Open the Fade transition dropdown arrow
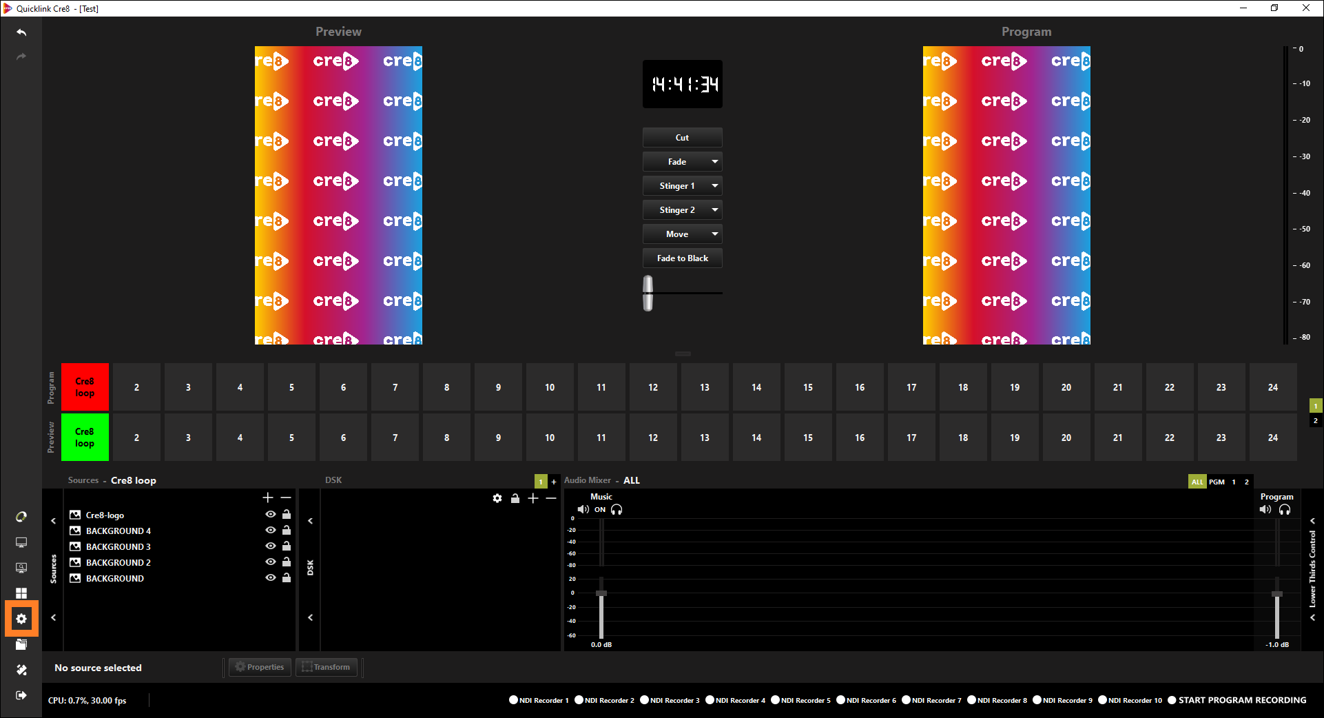This screenshot has height=718, width=1324. click(715, 162)
